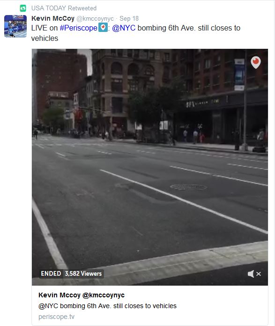
Task: Open Kevin McCoy's profile avatar
Action: coord(15,26)
